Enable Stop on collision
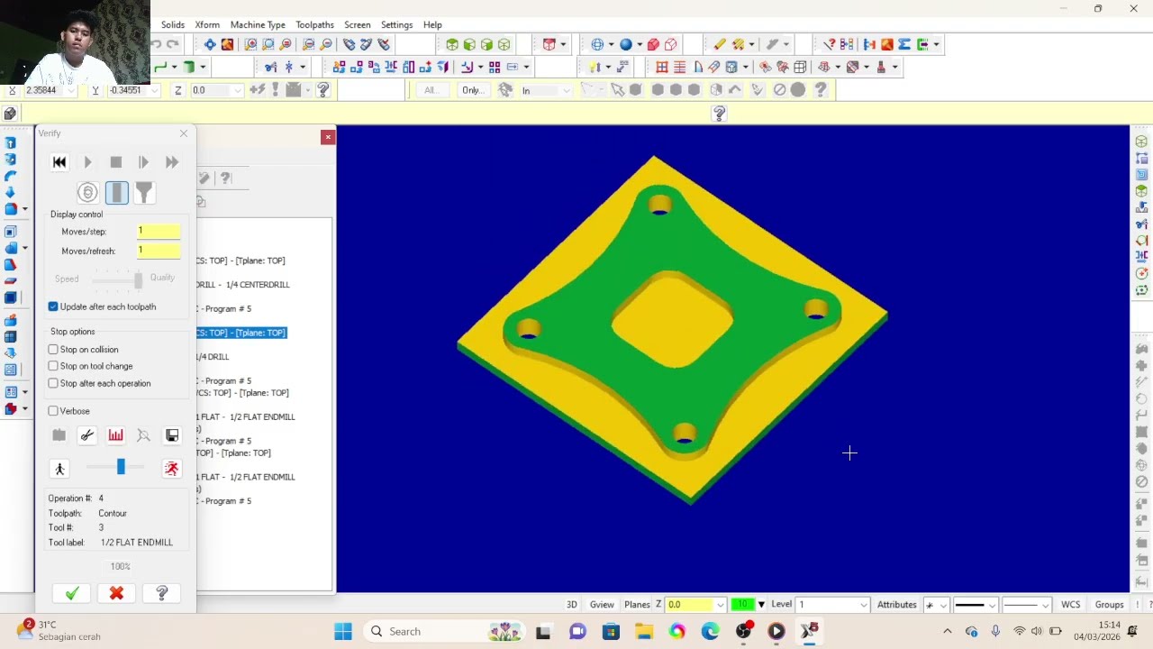This screenshot has height=649, width=1153. pyautogui.click(x=53, y=350)
